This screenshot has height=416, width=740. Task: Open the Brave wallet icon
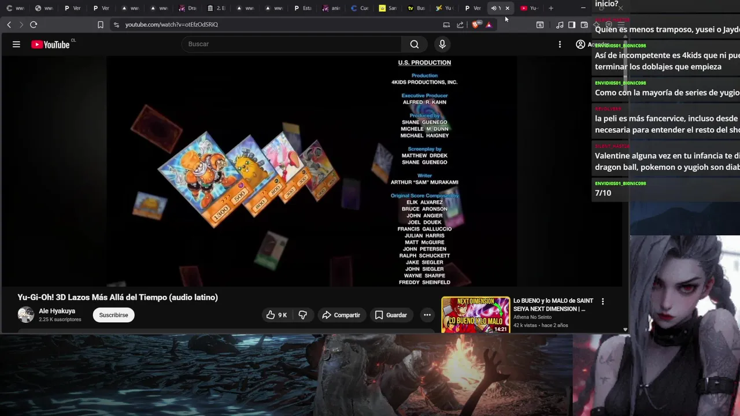click(584, 24)
